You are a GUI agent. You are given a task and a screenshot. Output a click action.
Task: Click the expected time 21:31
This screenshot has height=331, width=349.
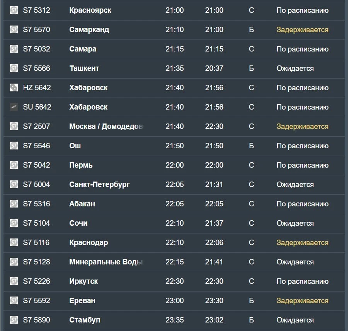point(214,184)
